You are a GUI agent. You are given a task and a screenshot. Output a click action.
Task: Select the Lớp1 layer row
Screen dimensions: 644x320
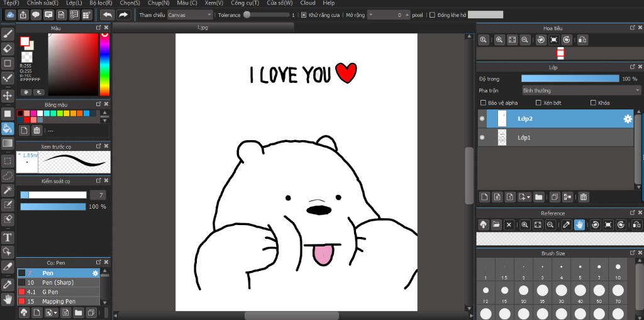point(555,138)
